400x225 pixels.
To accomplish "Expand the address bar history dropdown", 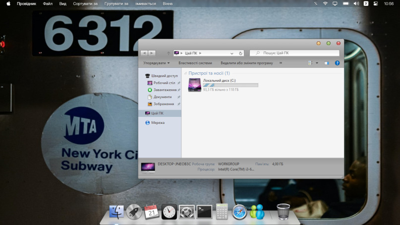I will [231, 54].
